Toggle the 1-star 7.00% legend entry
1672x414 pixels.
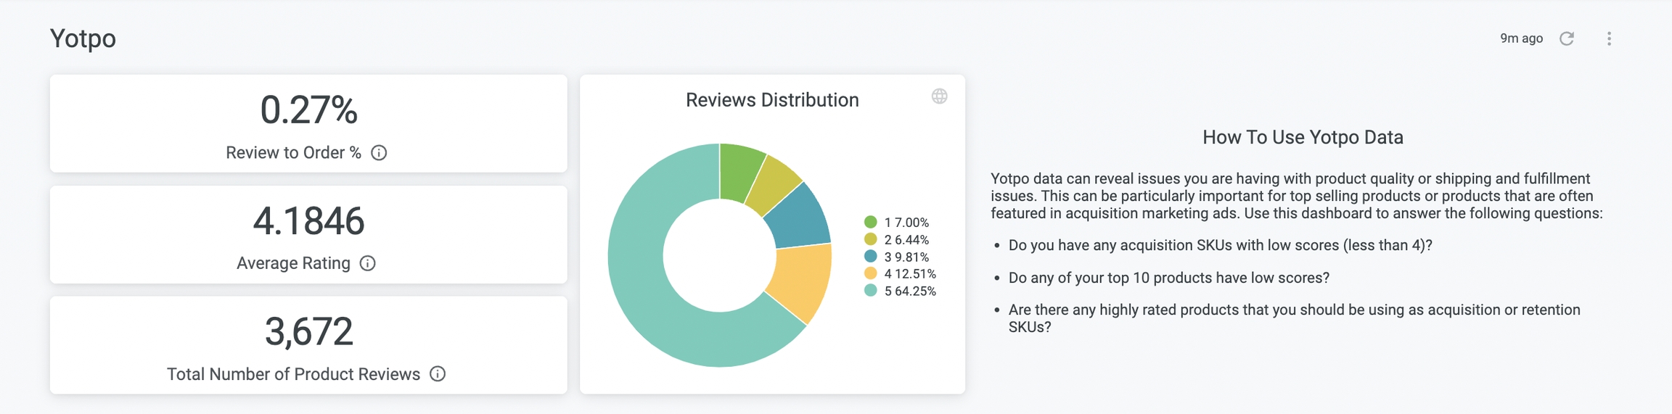[x=898, y=223]
